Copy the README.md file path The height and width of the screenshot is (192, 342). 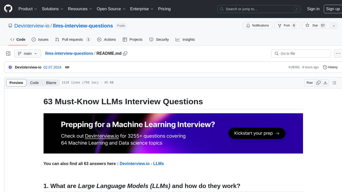[125, 54]
